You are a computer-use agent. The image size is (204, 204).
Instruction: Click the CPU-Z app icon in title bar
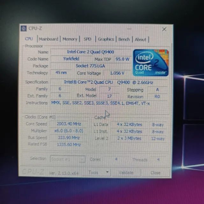24,28
